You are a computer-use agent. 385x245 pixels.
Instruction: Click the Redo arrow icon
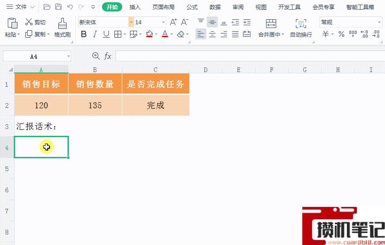(81, 7)
